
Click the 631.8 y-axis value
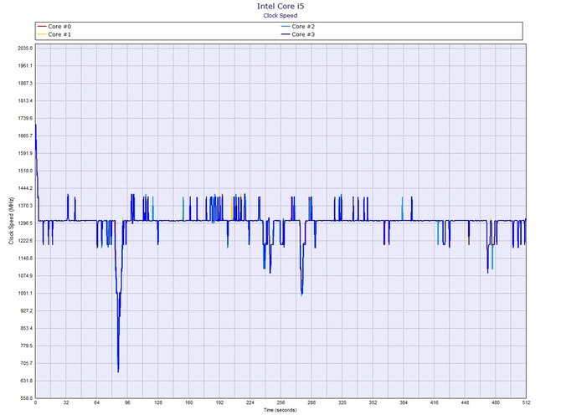tap(26, 381)
